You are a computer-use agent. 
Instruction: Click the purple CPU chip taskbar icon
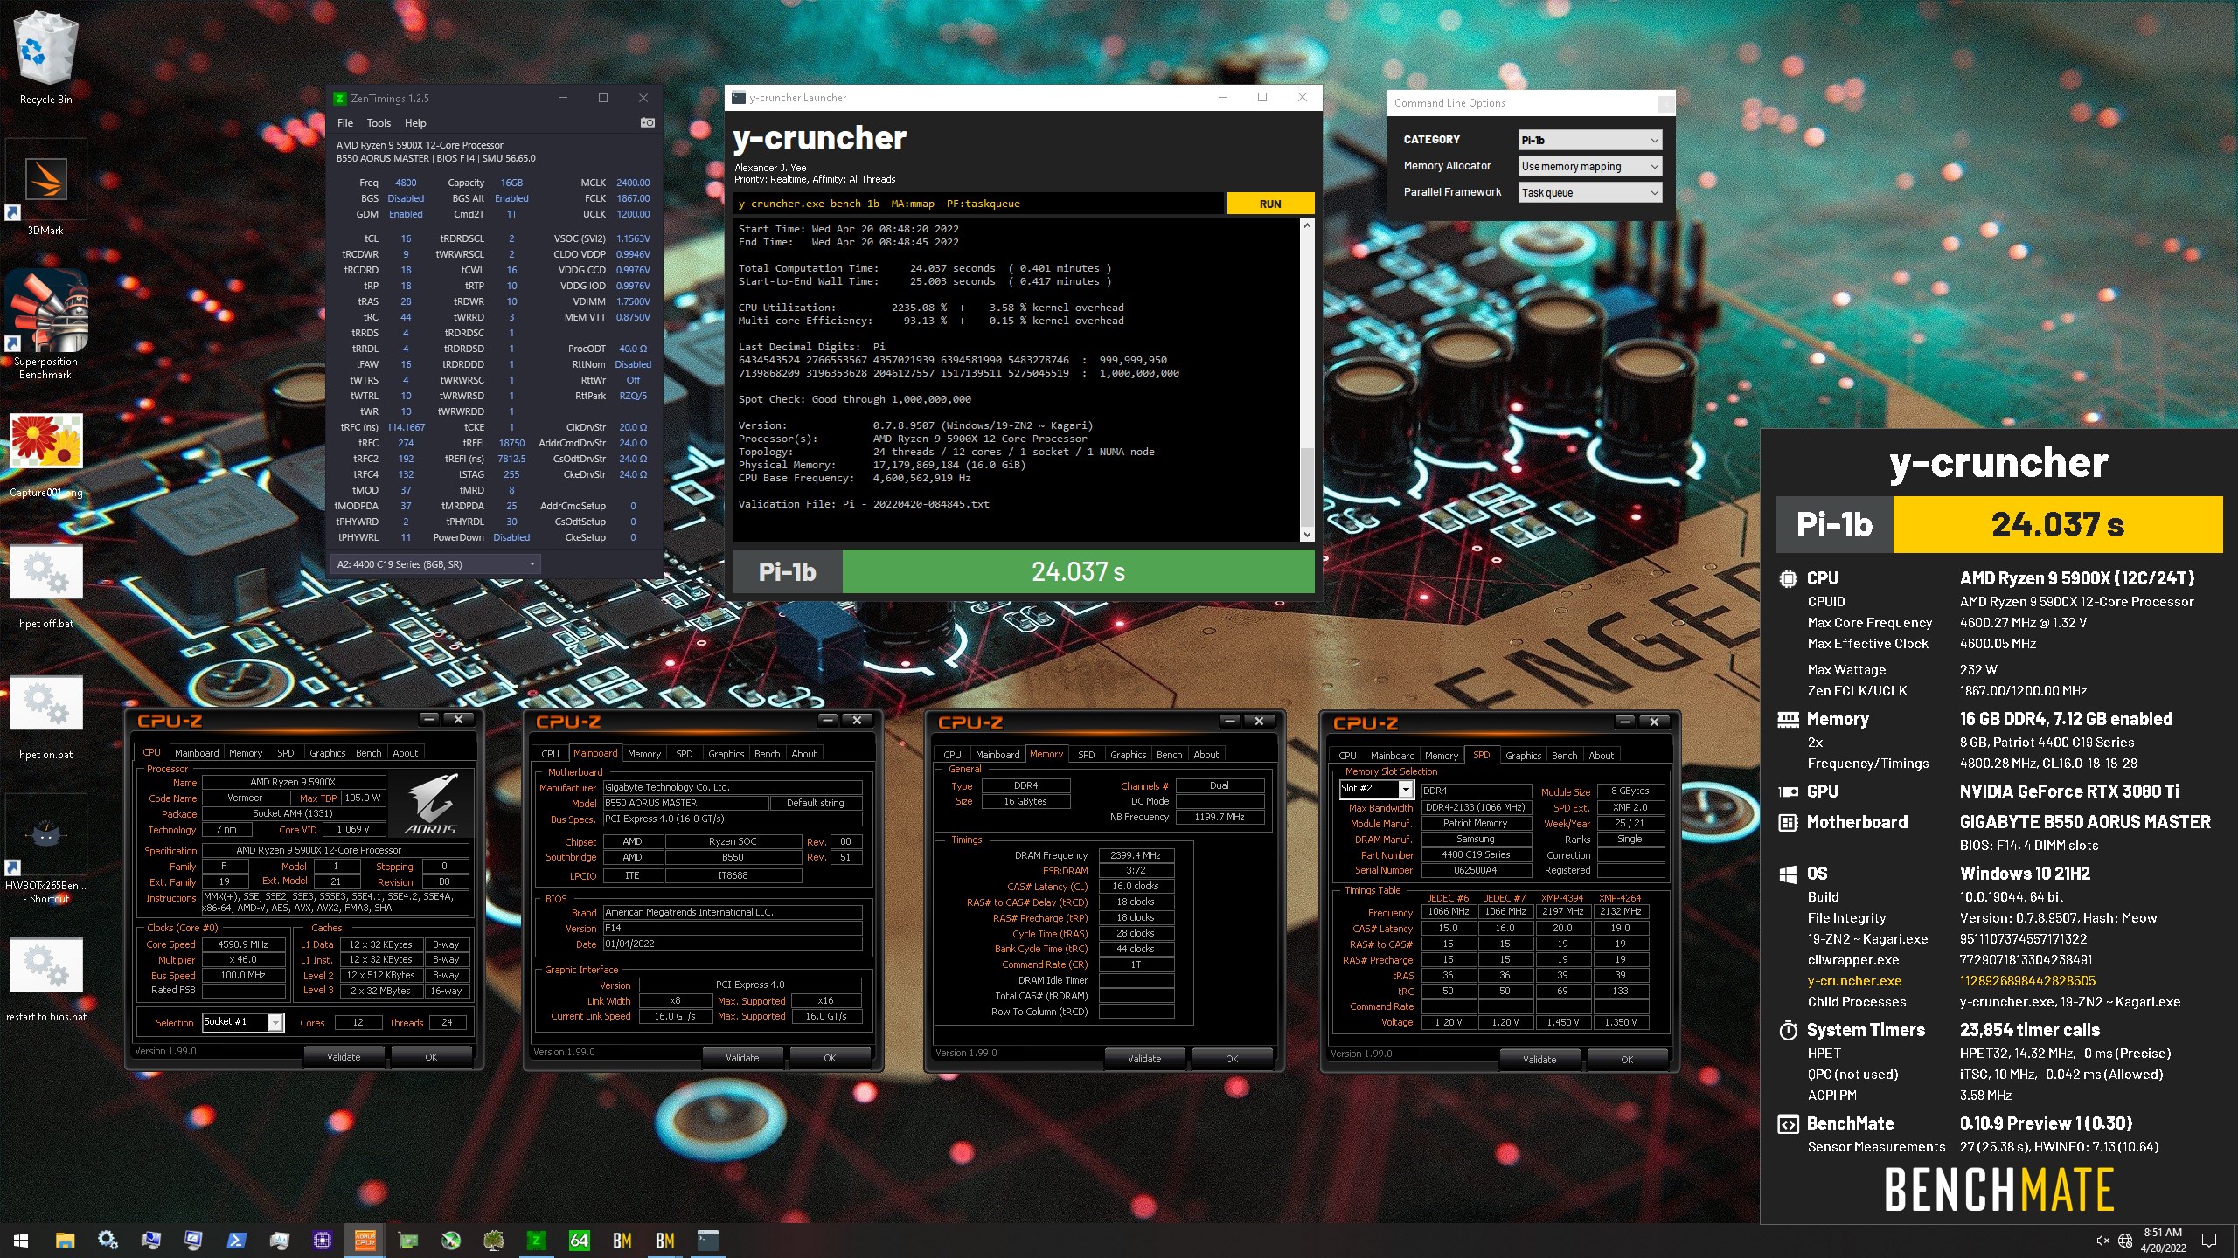[322, 1240]
